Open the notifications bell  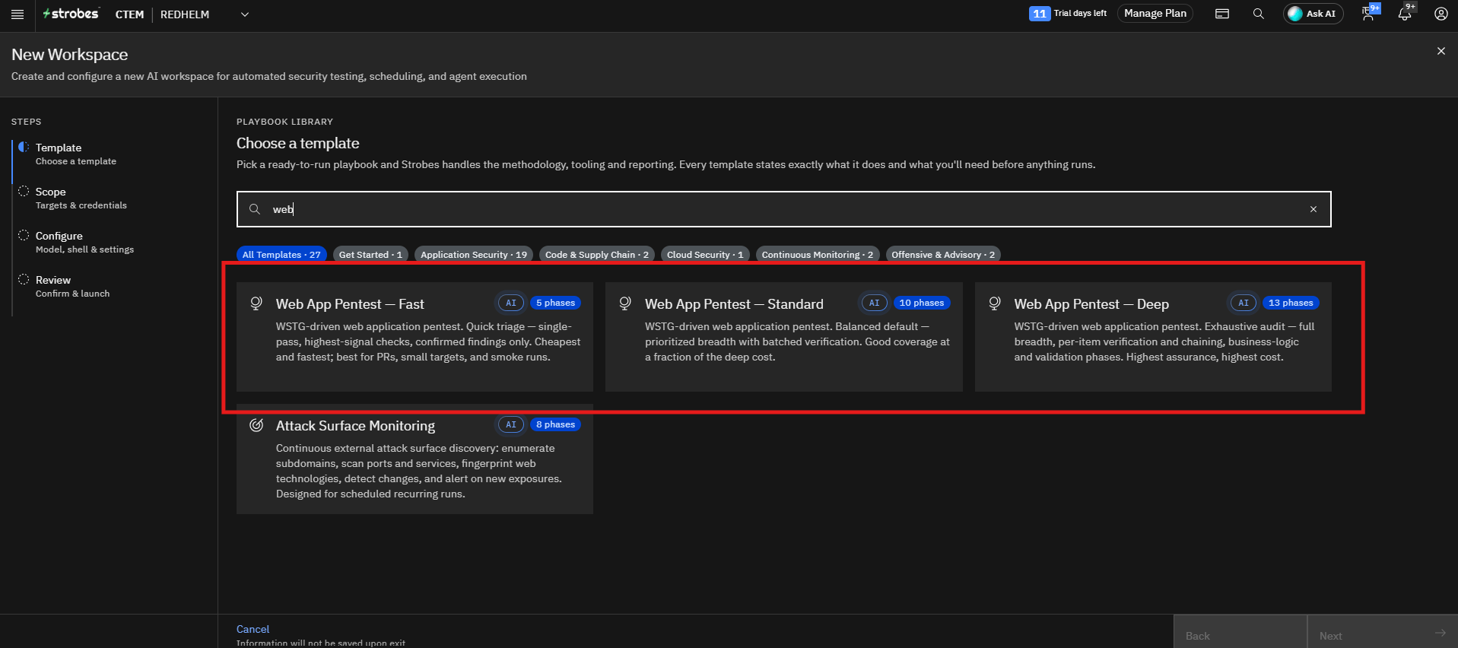1405,14
